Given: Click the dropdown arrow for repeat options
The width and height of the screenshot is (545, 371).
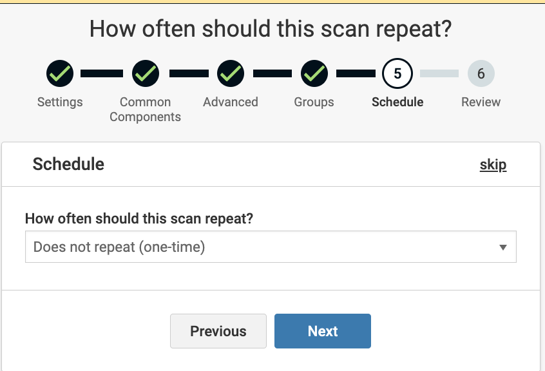Looking at the screenshot, I should [503, 247].
